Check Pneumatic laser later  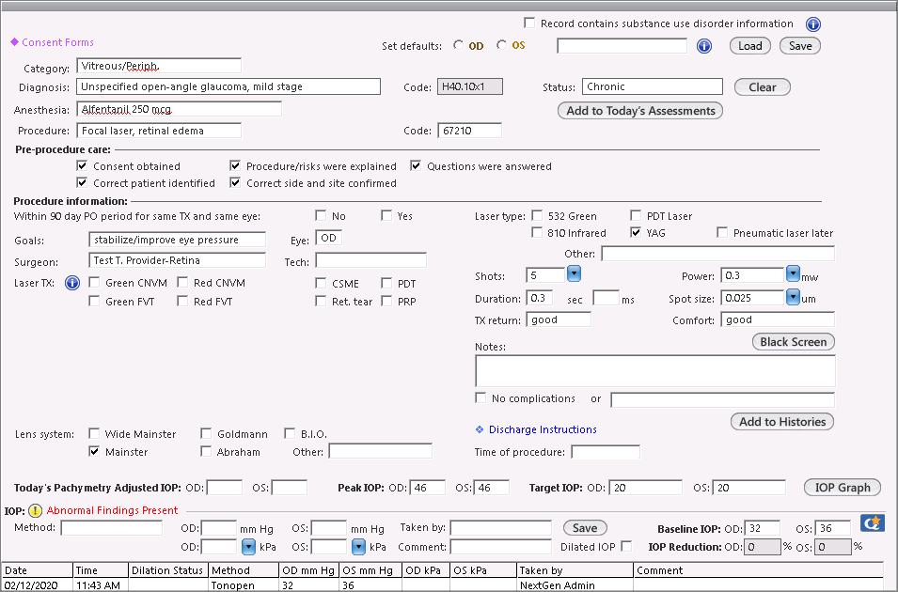coord(723,232)
